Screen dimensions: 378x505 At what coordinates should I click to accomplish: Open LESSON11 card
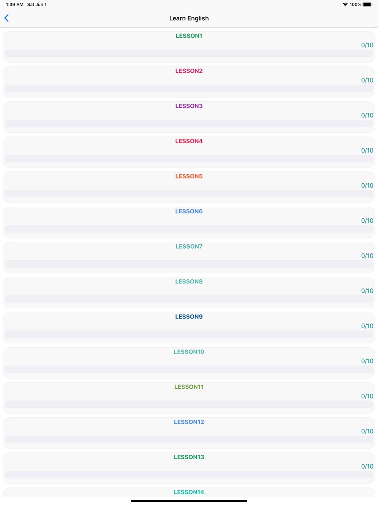[189, 398]
